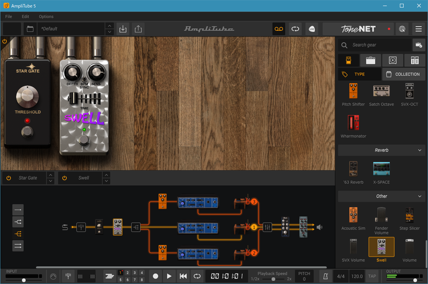Click the Star Gate footswitch
Image resolution: width=428 pixels, height=284 pixels.
point(27,132)
